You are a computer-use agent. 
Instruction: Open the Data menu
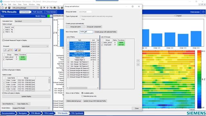pyautogui.click(x=20, y=4)
